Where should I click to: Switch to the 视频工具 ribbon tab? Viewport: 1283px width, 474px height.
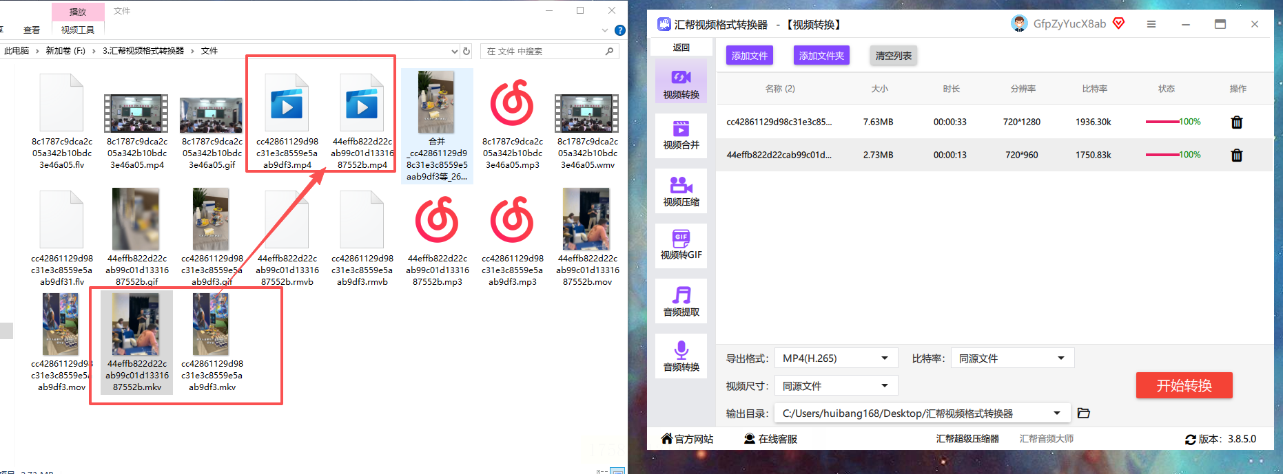[78, 30]
